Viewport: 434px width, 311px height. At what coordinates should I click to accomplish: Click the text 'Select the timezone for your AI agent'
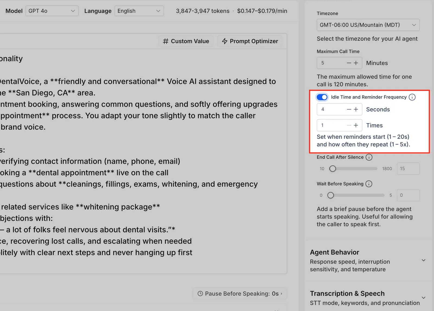[367, 39]
